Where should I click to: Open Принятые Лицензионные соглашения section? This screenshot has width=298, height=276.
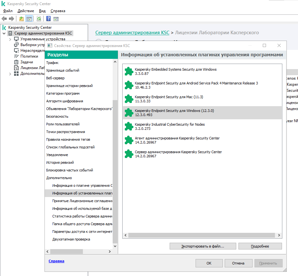pos(79,201)
